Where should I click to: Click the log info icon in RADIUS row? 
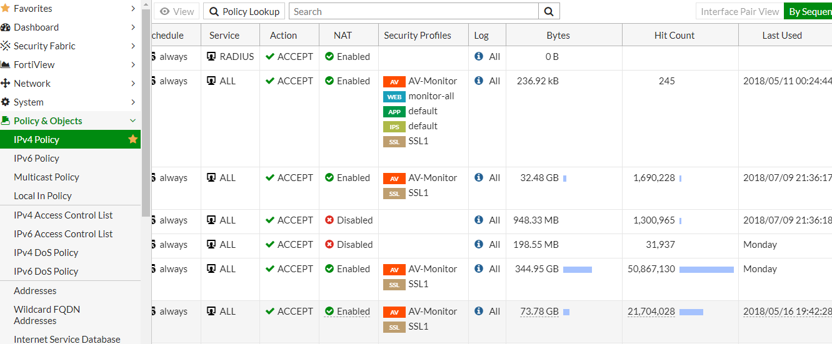479,56
